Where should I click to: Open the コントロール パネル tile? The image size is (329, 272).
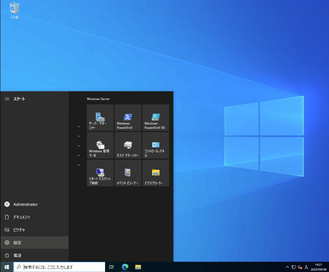point(155,145)
